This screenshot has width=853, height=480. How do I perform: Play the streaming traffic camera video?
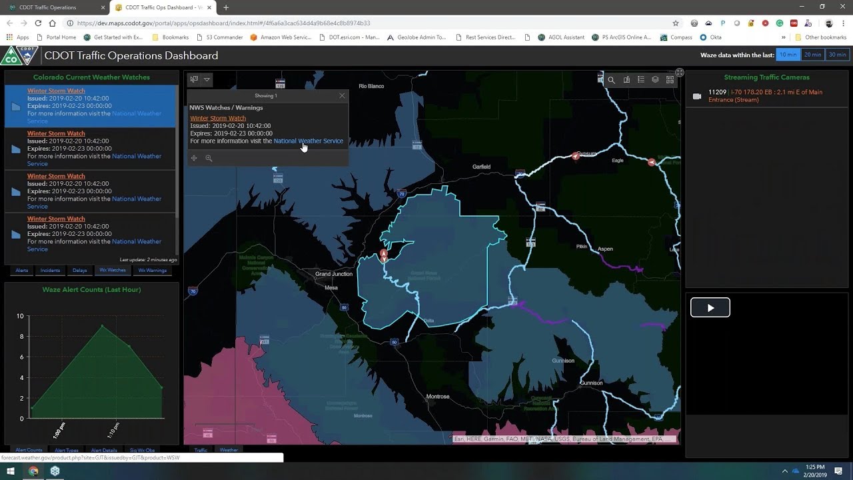(x=710, y=307)
